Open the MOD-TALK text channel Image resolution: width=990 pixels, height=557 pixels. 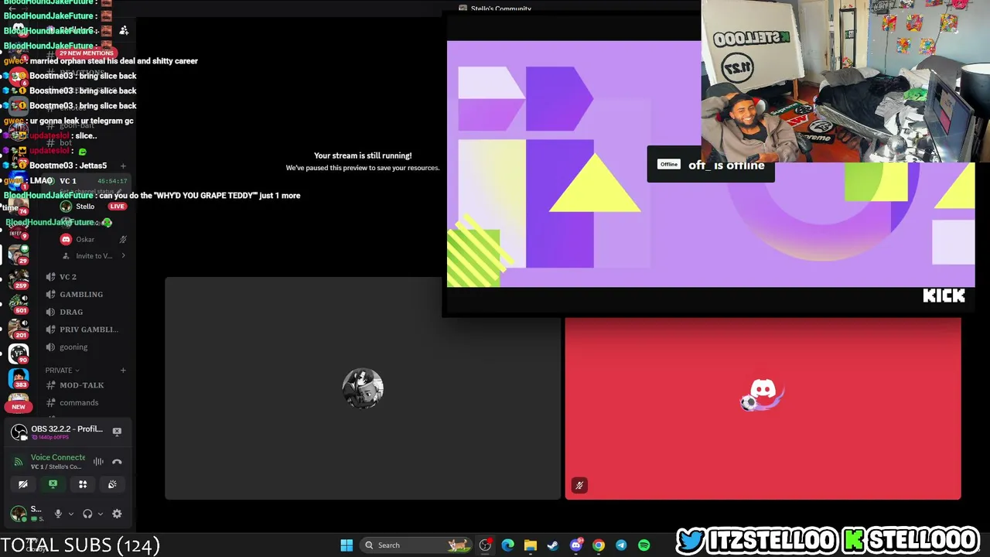[84, 385]
